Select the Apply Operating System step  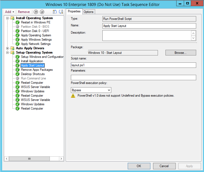[x=36, y=35]
